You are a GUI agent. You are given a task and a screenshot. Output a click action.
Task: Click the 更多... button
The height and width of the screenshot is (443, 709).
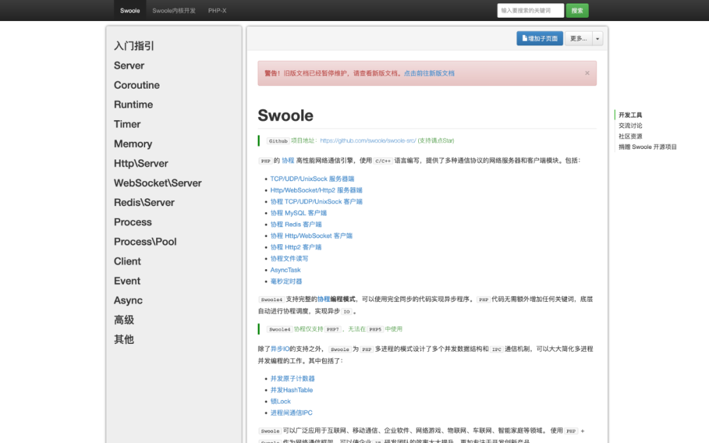[x=578, y=39]
